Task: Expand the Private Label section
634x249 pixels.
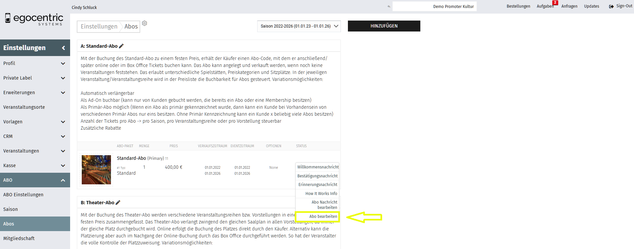Action: tap(63, 78)
